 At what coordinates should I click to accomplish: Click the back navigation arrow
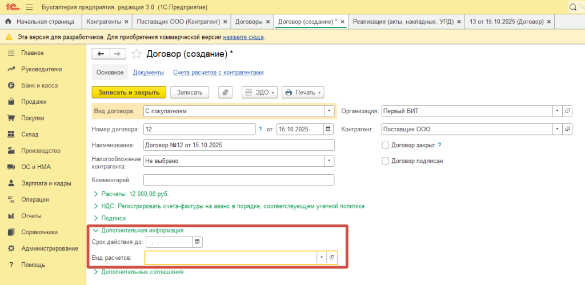(101, 54)
